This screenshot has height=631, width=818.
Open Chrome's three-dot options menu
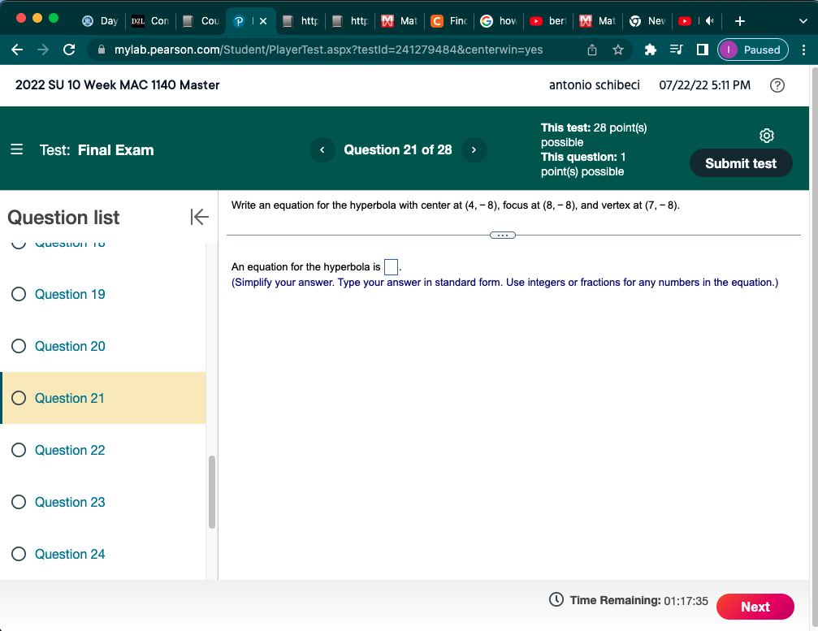(x=803, y=50)
